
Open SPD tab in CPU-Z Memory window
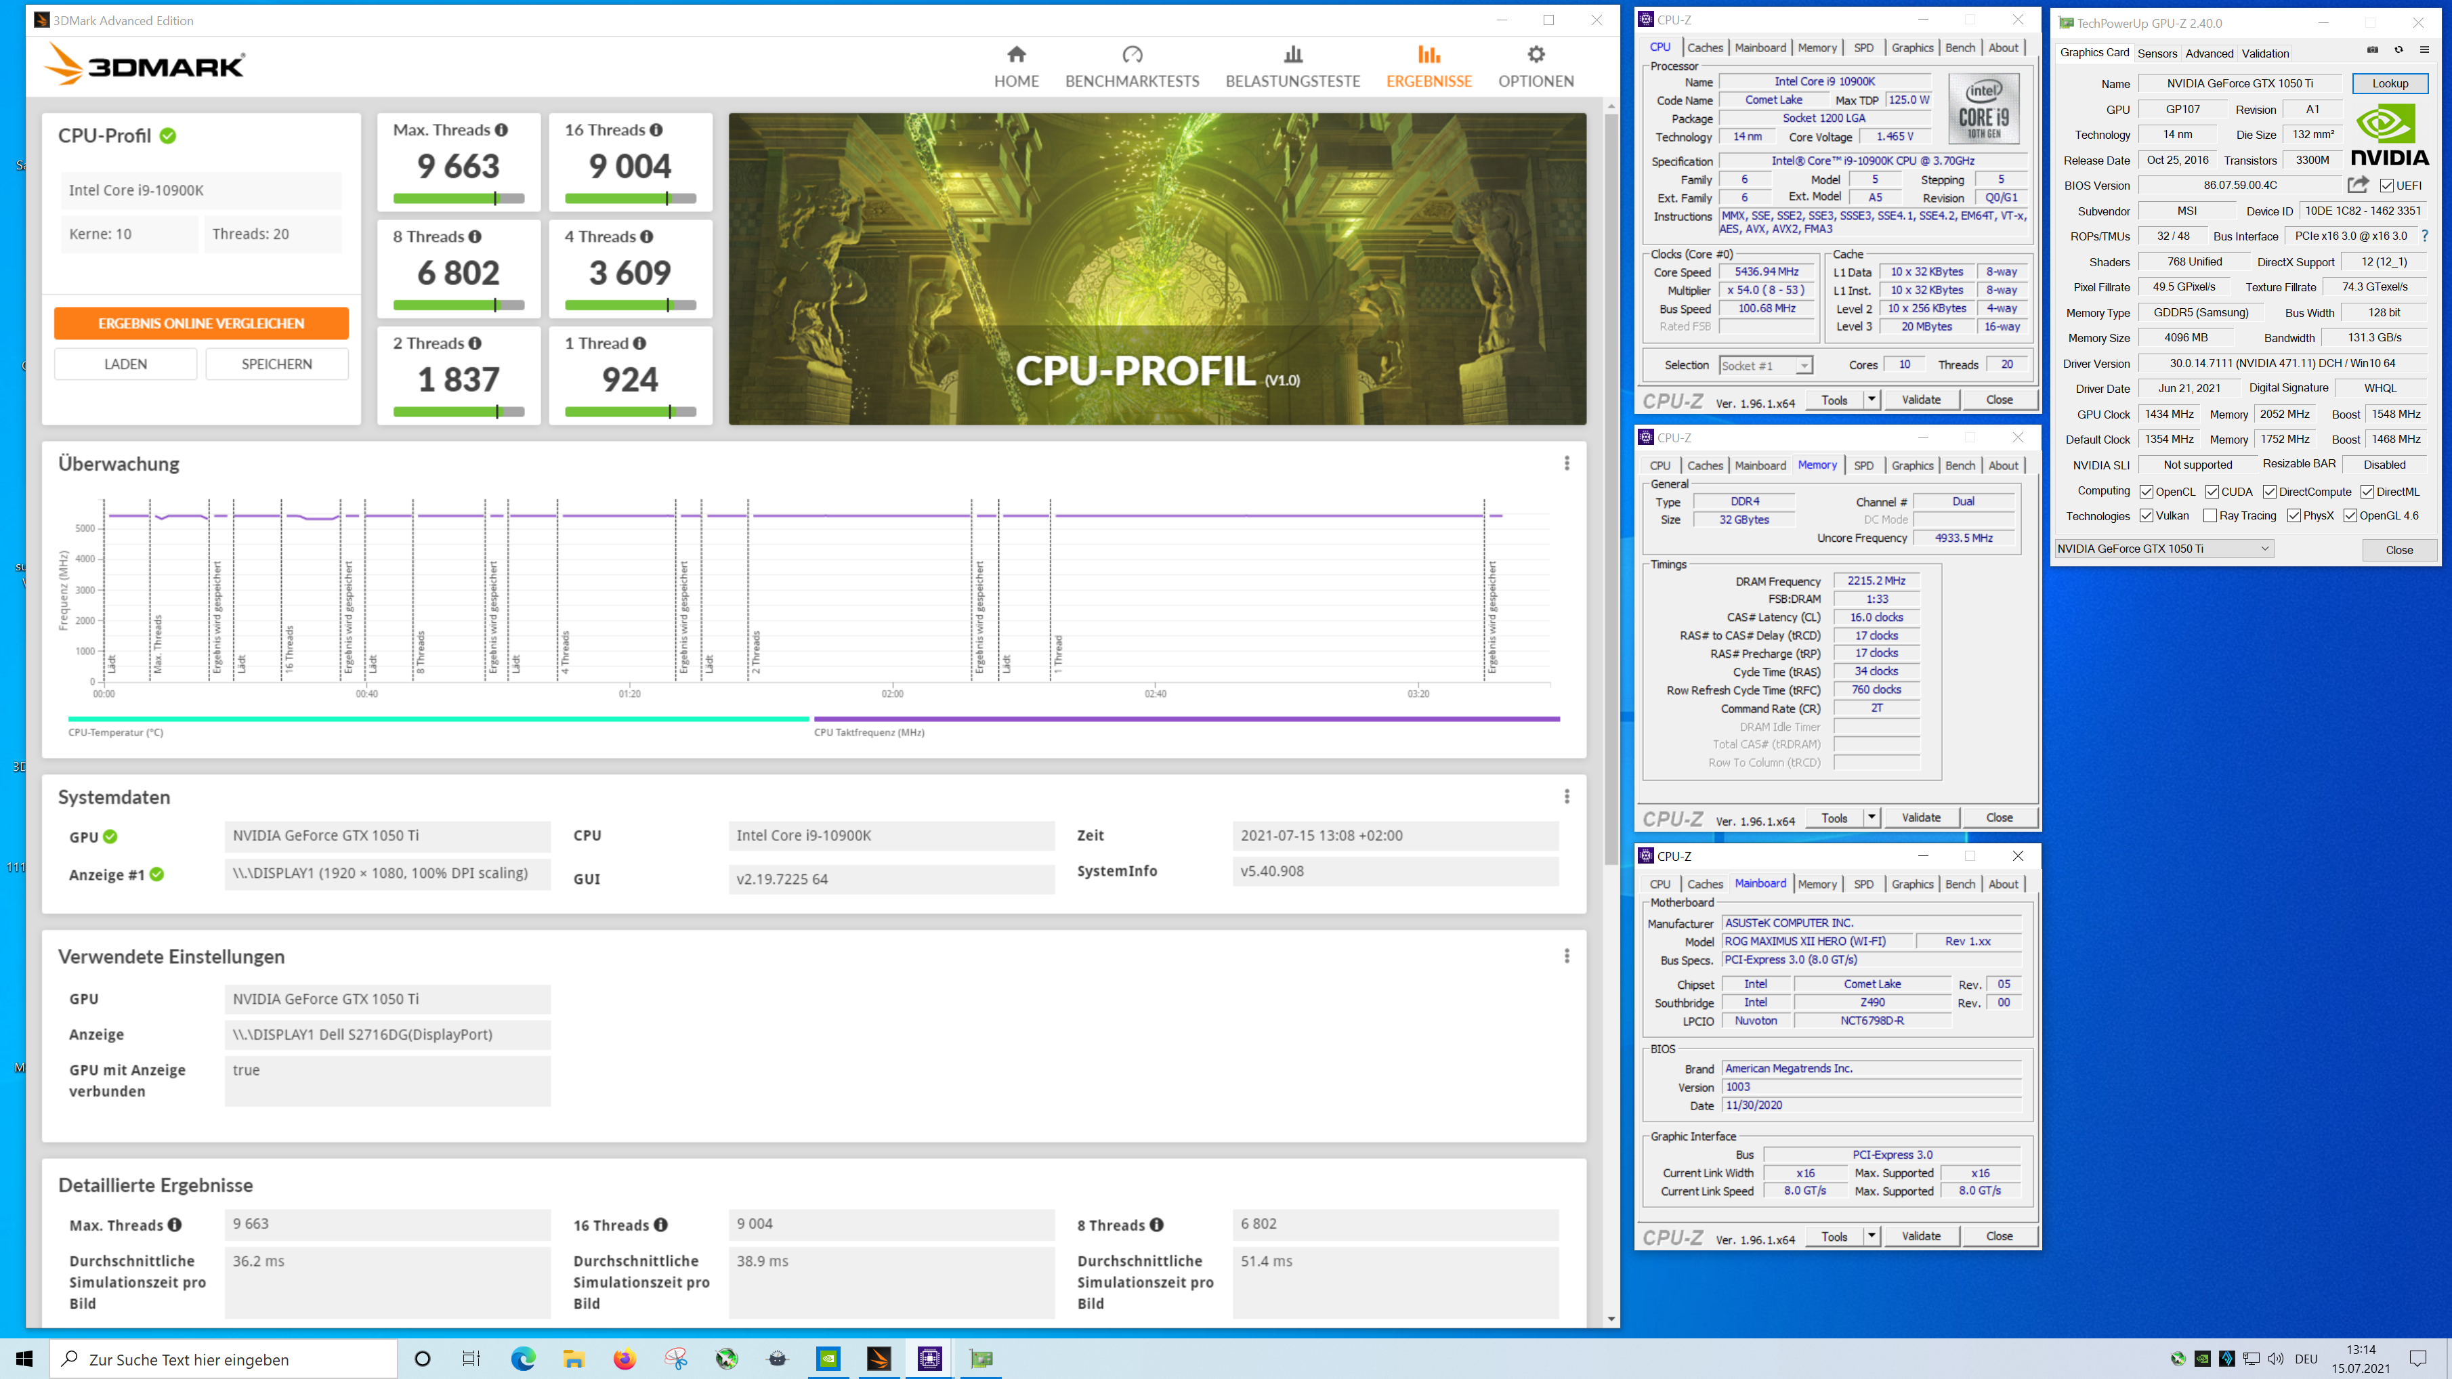[1863, 465]
